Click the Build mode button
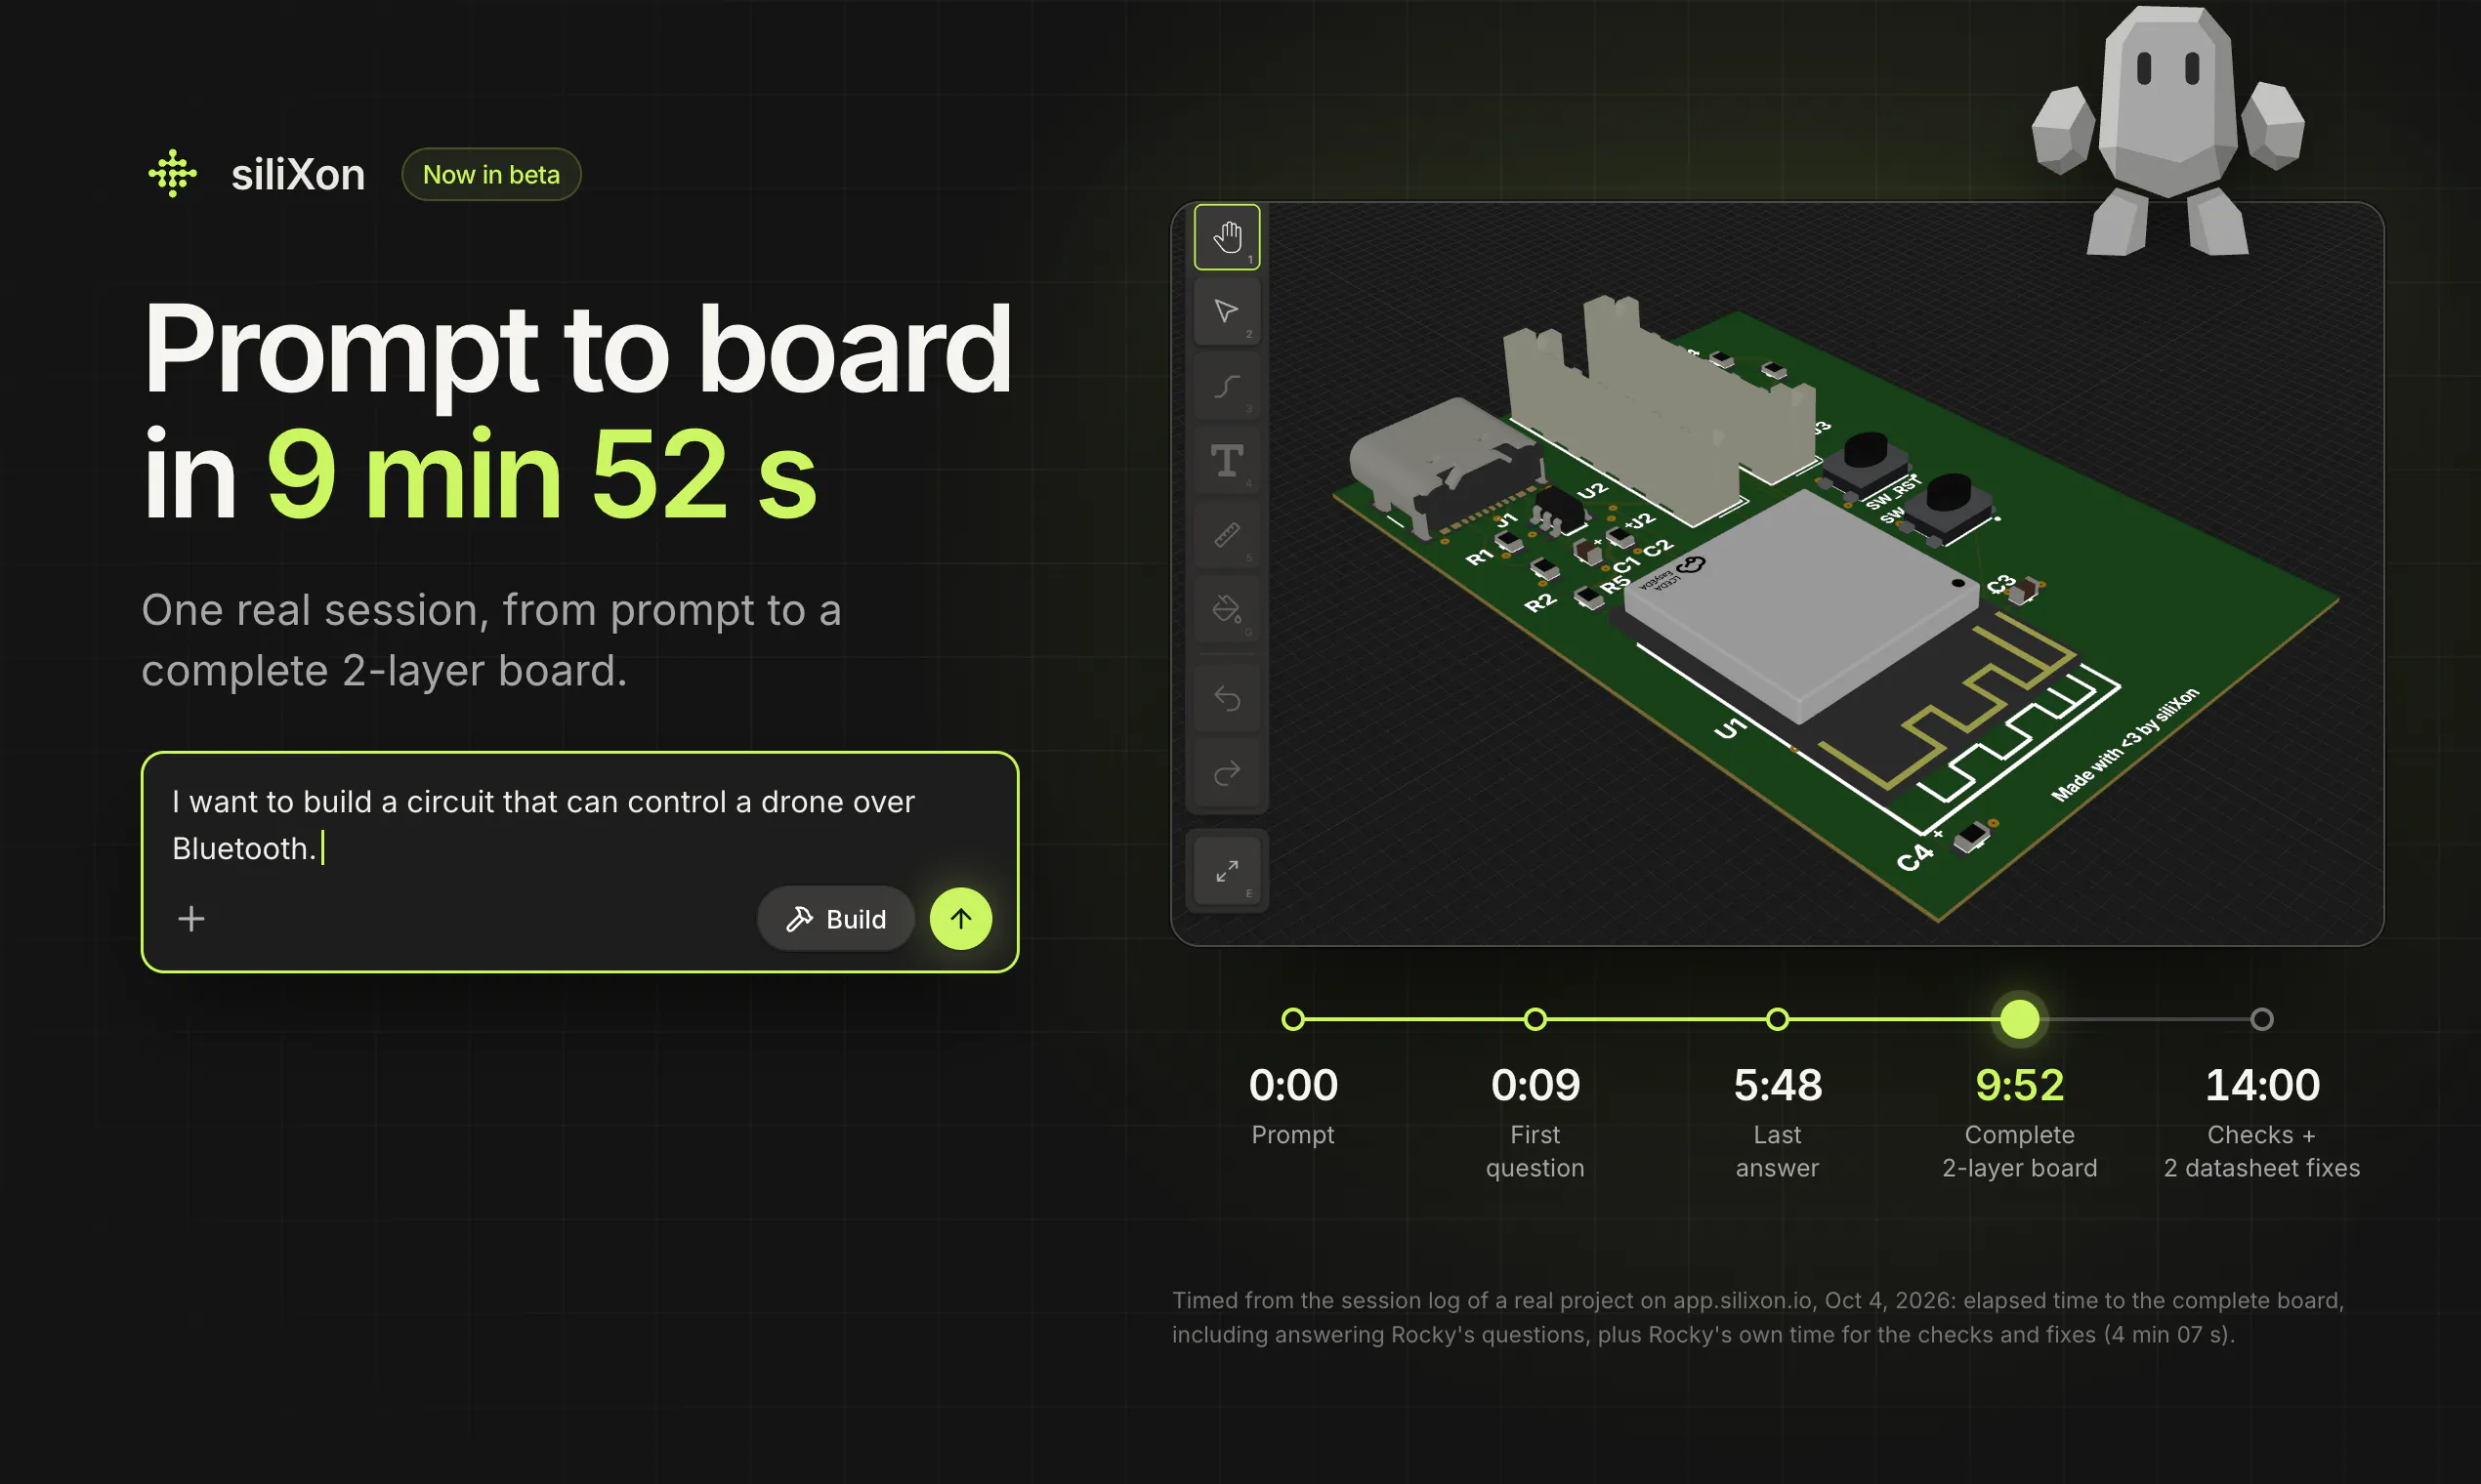The width and height of the screenshot is (2481, 1484). point(835,918)
